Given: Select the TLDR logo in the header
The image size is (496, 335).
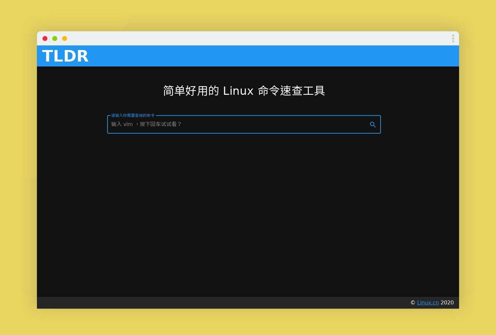Looking at the screenshot, I should [65, 56].
